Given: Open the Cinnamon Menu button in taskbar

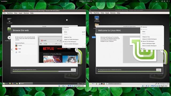Looking at the screenshot, I should coord(6,83).
